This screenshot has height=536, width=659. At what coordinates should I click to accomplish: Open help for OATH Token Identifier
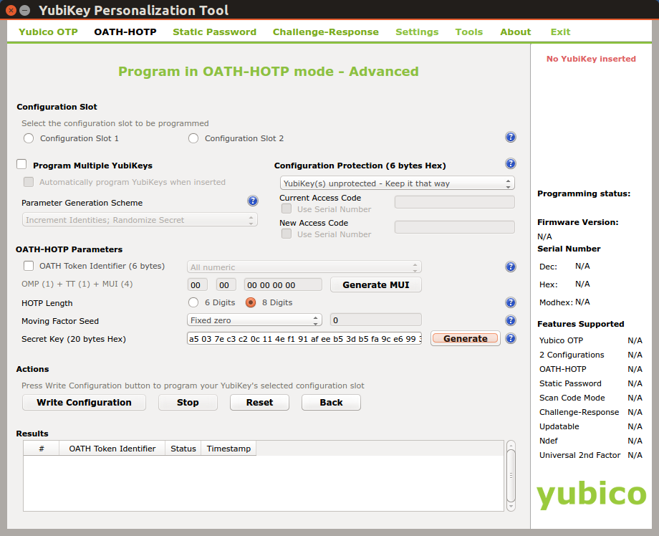click(x=510, y=267)
